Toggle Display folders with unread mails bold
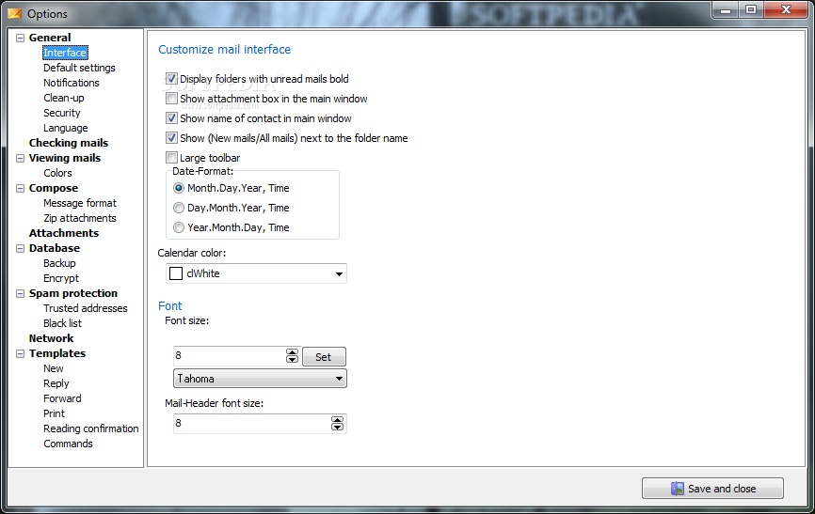 pyautogui.click(x=171, y=79)
